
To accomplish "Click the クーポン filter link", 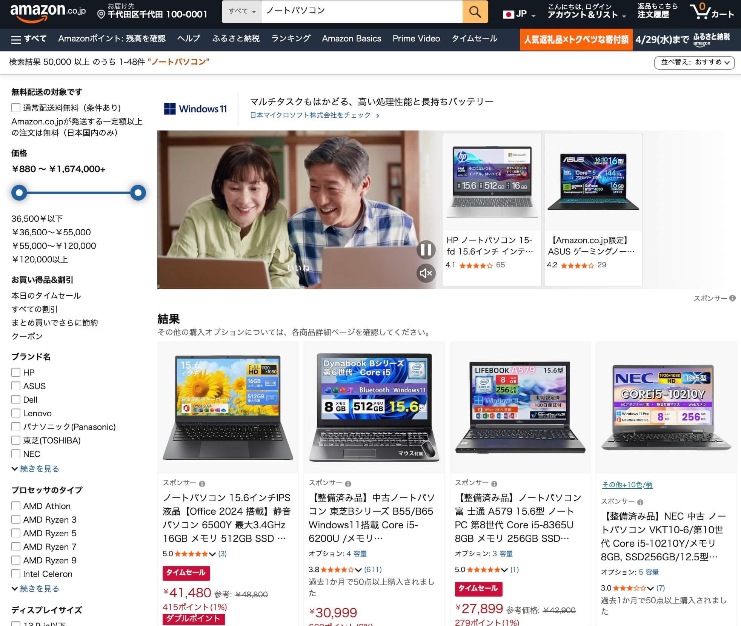I will 27,336.
